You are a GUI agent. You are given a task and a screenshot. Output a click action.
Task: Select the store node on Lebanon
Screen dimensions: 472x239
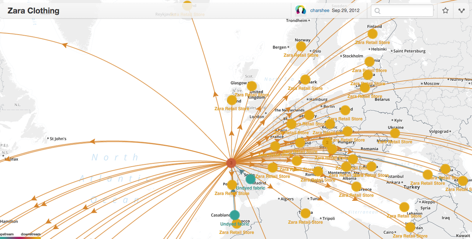[x=404, y=207]
